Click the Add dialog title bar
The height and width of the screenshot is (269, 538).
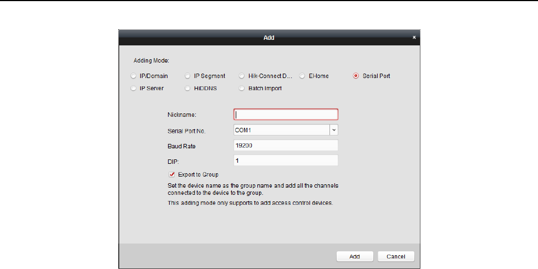click(268, 38)
